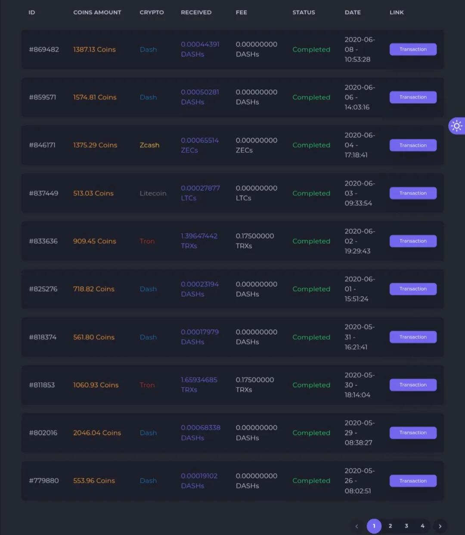Go to previous page with left chevron
465x535 pixels.
pyautogui.click(x=356, y=526)
